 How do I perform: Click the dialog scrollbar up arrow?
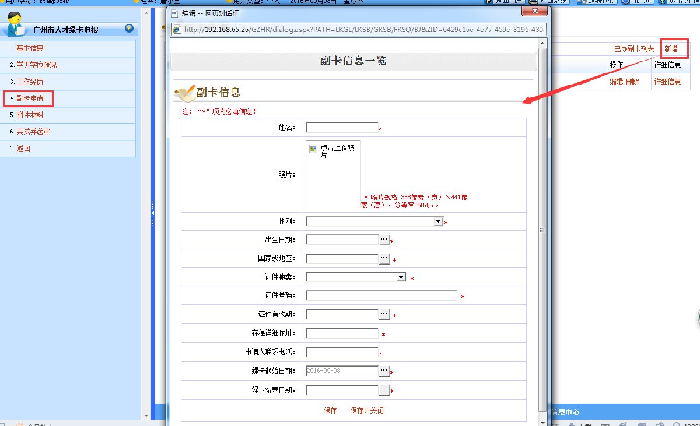click(x=544, y=43)
